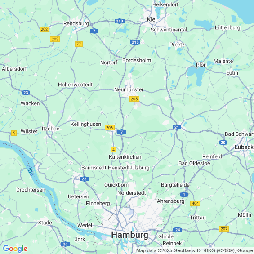The height and width of the screenshot is (254, 254).
Task: Click the 210 highway shield west of Kiel
Action: pos(120,21)
